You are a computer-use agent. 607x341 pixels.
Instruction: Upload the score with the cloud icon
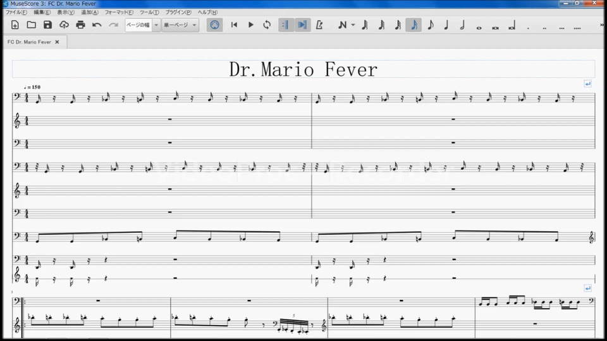coord(64,25)
